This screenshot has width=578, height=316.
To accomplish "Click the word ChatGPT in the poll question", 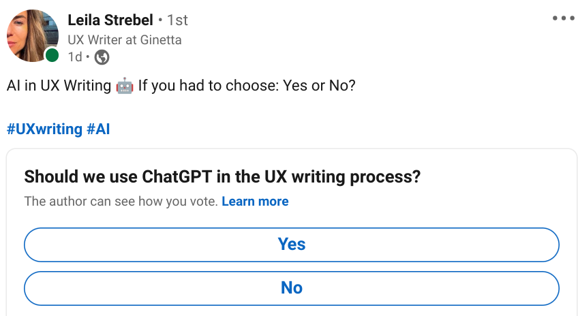I will [177, 176].
